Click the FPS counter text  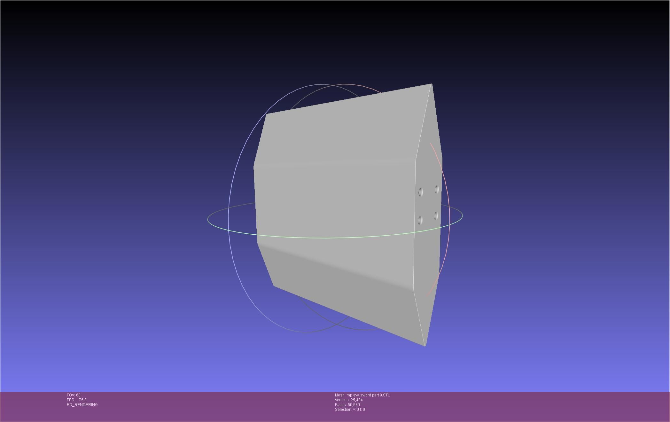pos(77,400)
